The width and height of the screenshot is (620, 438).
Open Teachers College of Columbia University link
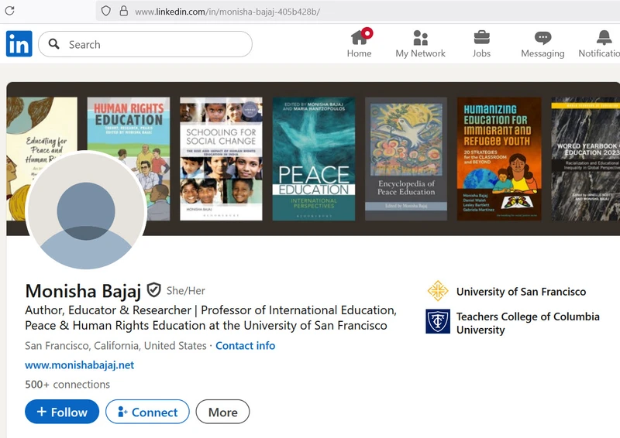528,323
